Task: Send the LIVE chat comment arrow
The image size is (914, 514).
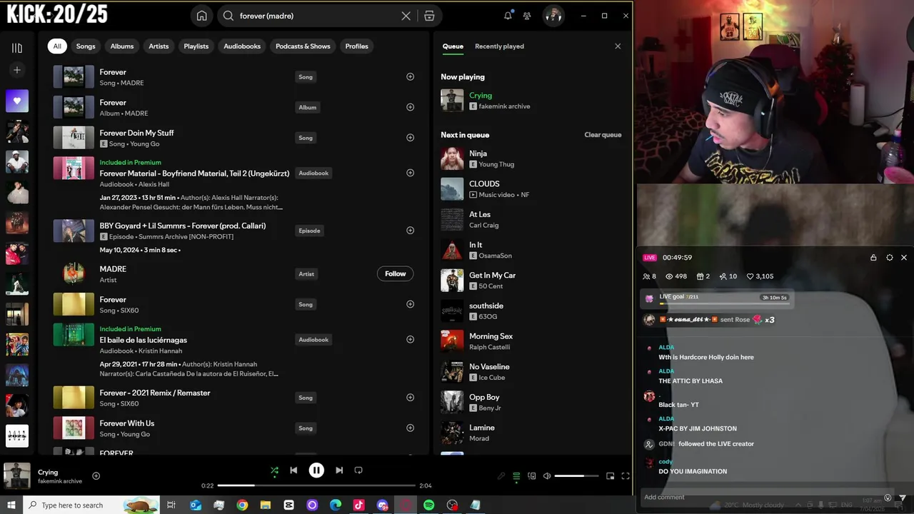Action: pos(903,498)
